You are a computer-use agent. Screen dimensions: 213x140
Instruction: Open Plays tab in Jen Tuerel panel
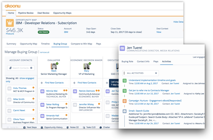point(156,61)
